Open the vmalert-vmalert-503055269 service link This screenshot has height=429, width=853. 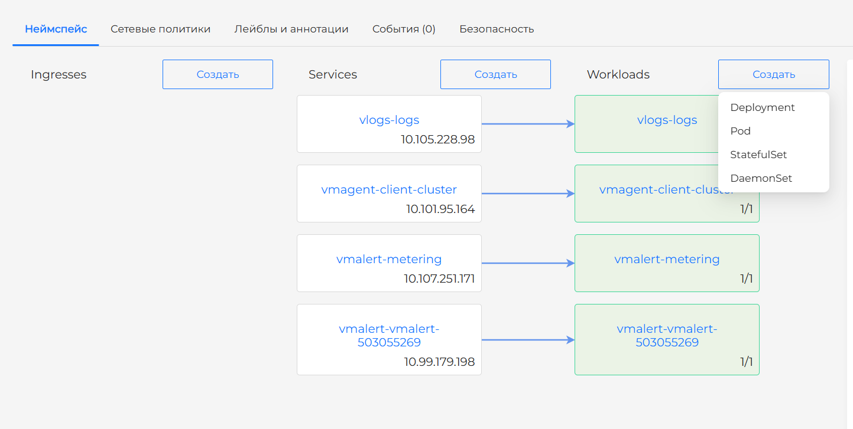[389, 335]
